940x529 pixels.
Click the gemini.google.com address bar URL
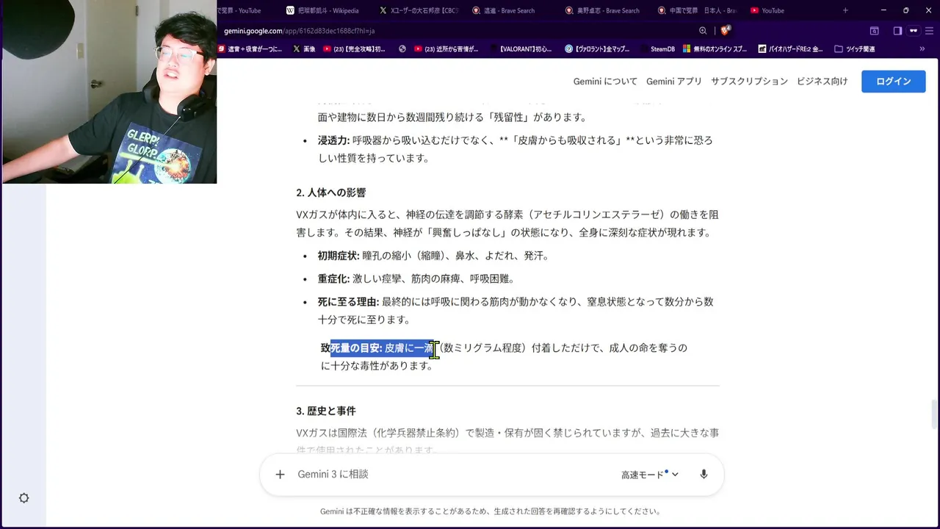click(300, 31)
